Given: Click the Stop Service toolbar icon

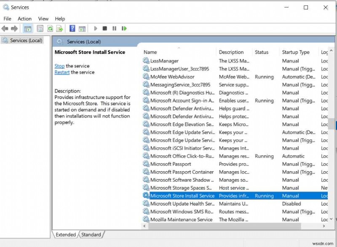Looking at the screenshot, I should tap(105, 28).
